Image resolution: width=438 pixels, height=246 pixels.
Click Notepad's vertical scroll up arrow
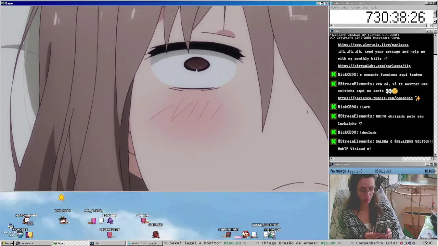tap(435, 12)
